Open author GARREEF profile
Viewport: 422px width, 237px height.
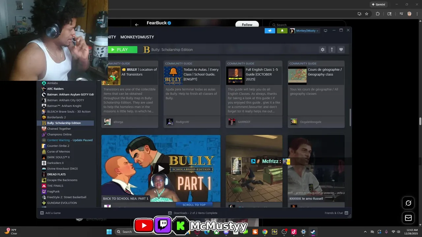coord(244,122)
